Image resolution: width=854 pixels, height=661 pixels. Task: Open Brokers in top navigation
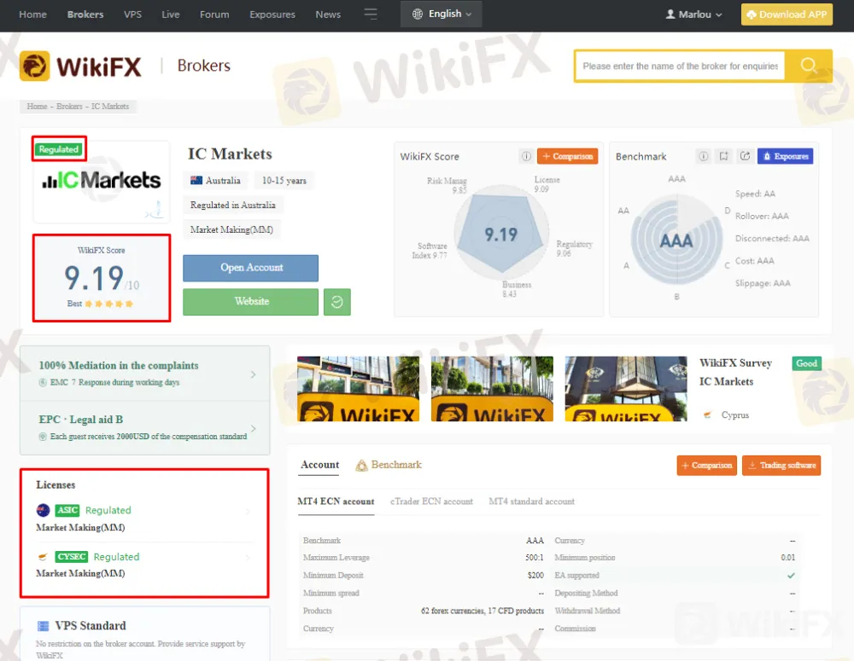tap(85, 14)
